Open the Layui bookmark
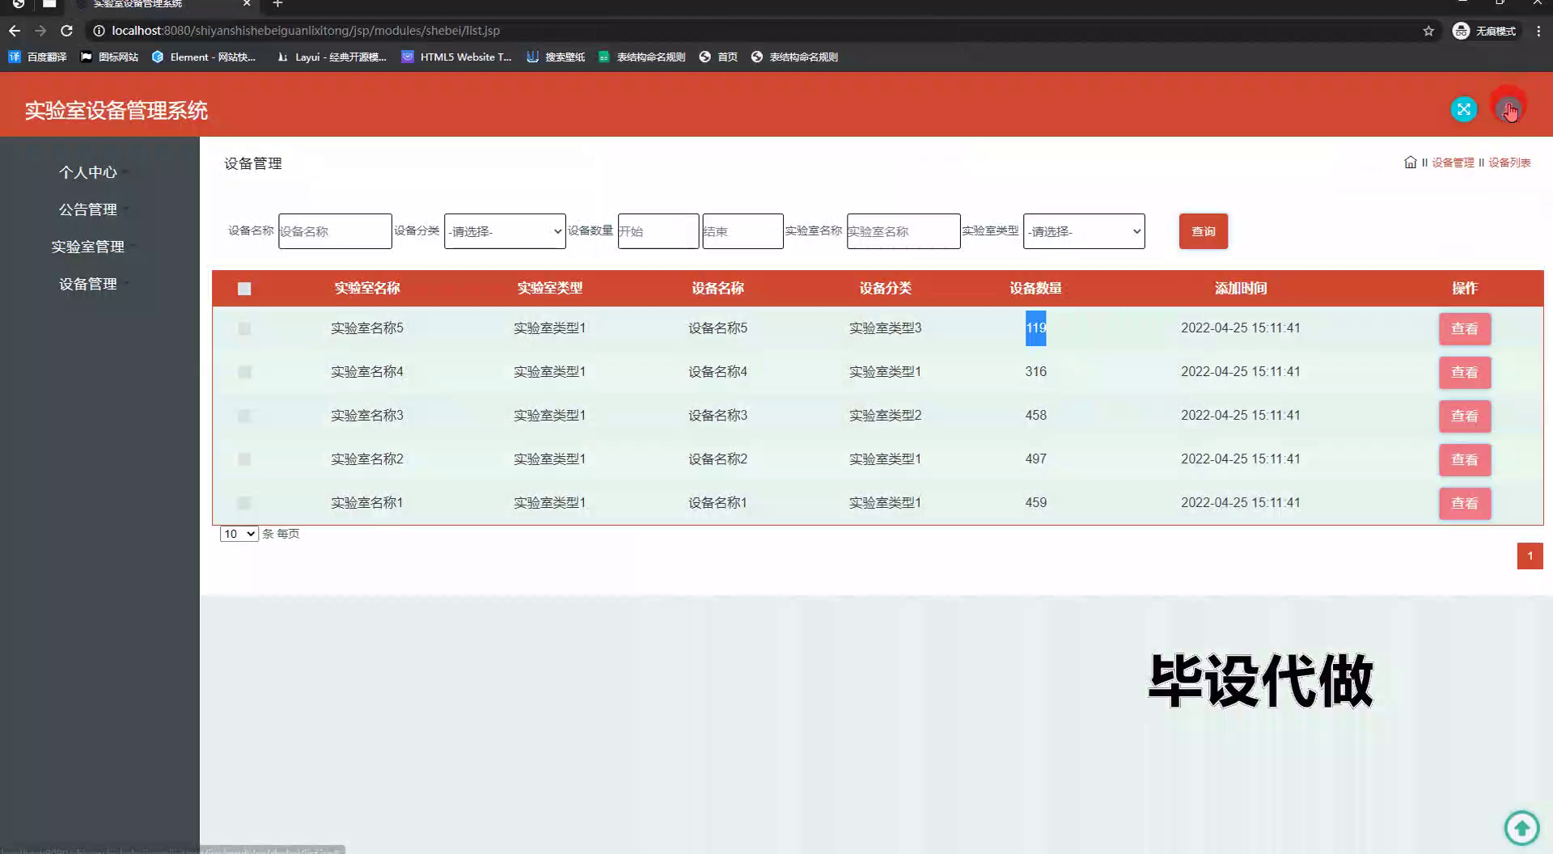Image resolution: width=1553 pixels, height=854 pixels. pyautogui.click(x=332, y=57)
